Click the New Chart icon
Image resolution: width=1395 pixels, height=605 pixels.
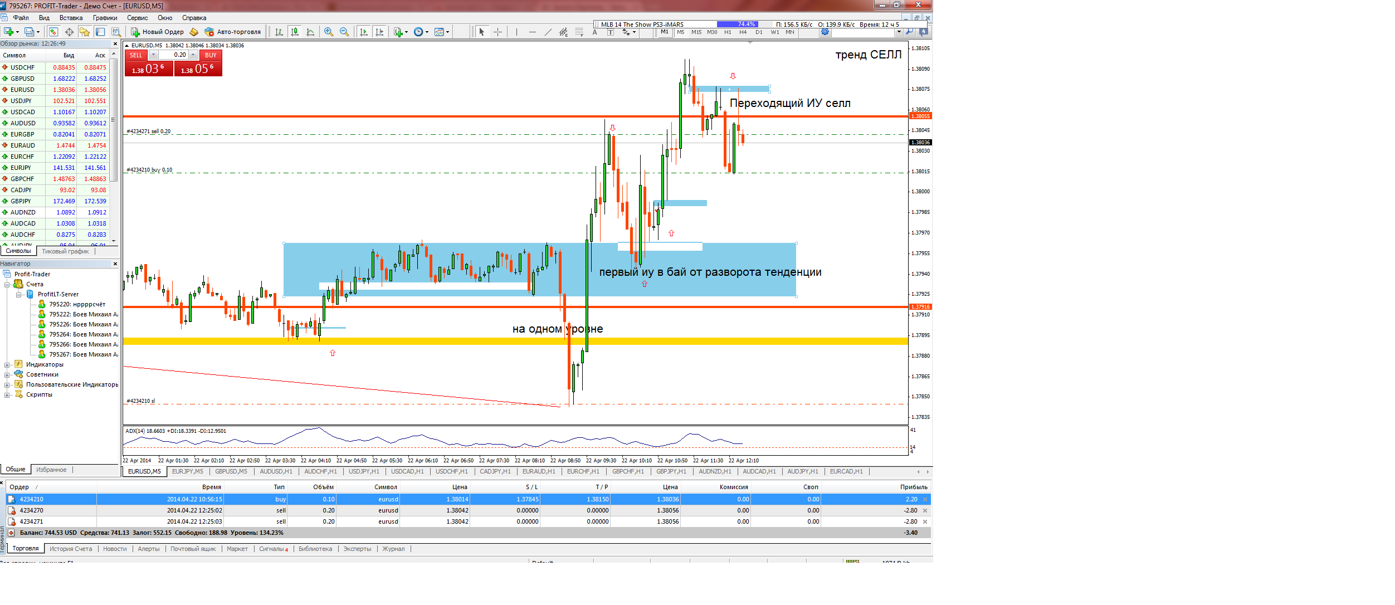point(8,32)
